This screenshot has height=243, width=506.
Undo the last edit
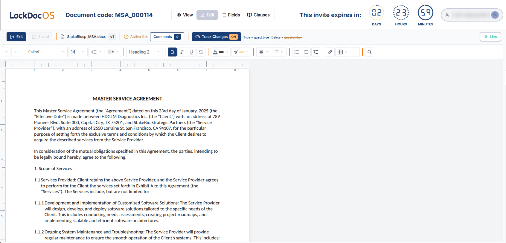[x=6, y=52]
